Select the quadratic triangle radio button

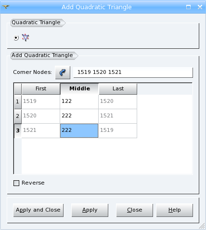point(16,38)
